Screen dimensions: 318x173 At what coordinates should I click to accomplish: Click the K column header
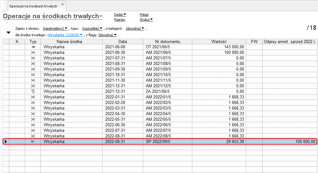coord(17,41)
